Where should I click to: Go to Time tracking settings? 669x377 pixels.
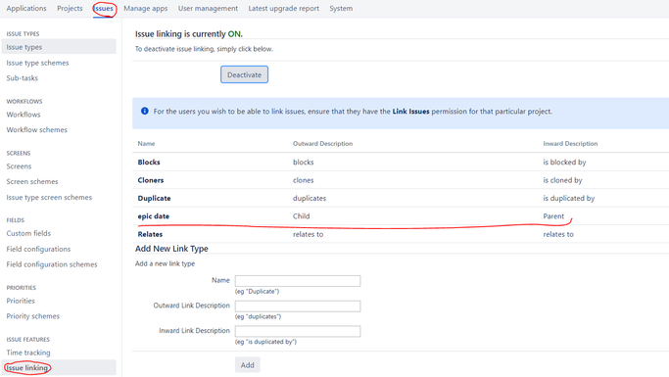[x=28, y=353]
